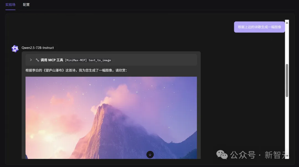Viewport: 299px width, 167px height.
Task: Click the Qwen model avatar icon
Action: coord(15,49)
